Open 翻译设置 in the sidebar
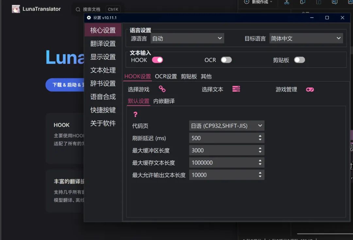The height and width of the screenshot is (240, 353). 103,44
